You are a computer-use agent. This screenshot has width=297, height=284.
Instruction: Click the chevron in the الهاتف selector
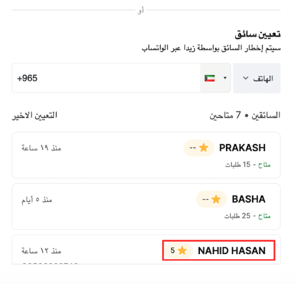(x=246, y=78)
